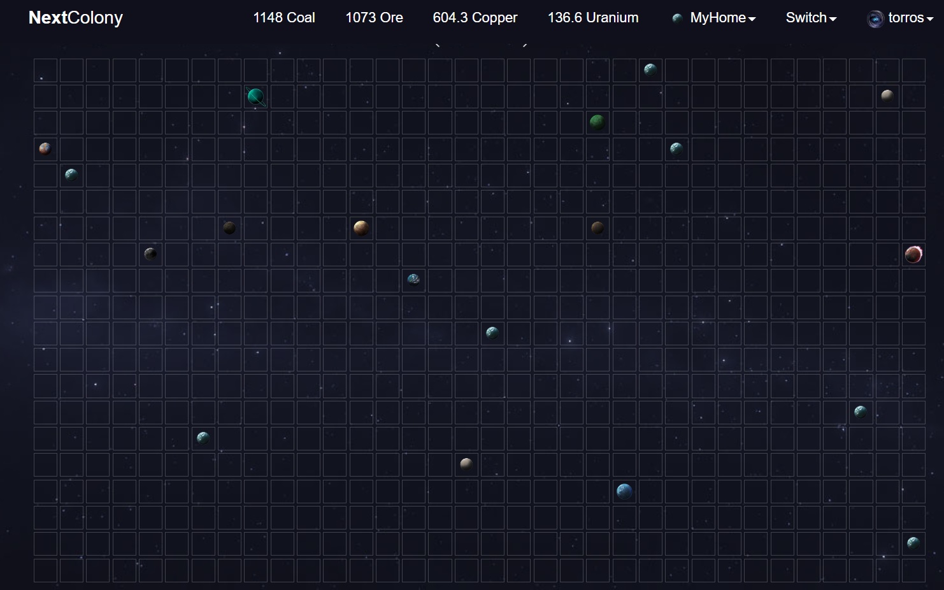
Task: Select the teal planet at the map's center
Action: tap(492, 332)
